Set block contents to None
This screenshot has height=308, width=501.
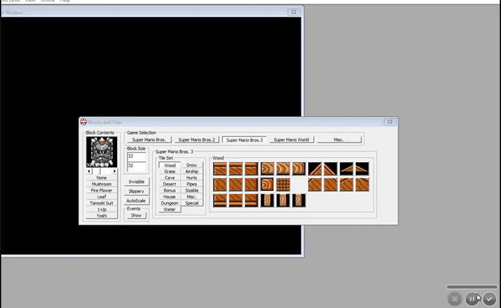pyautogui.click(x=101, y=178)
